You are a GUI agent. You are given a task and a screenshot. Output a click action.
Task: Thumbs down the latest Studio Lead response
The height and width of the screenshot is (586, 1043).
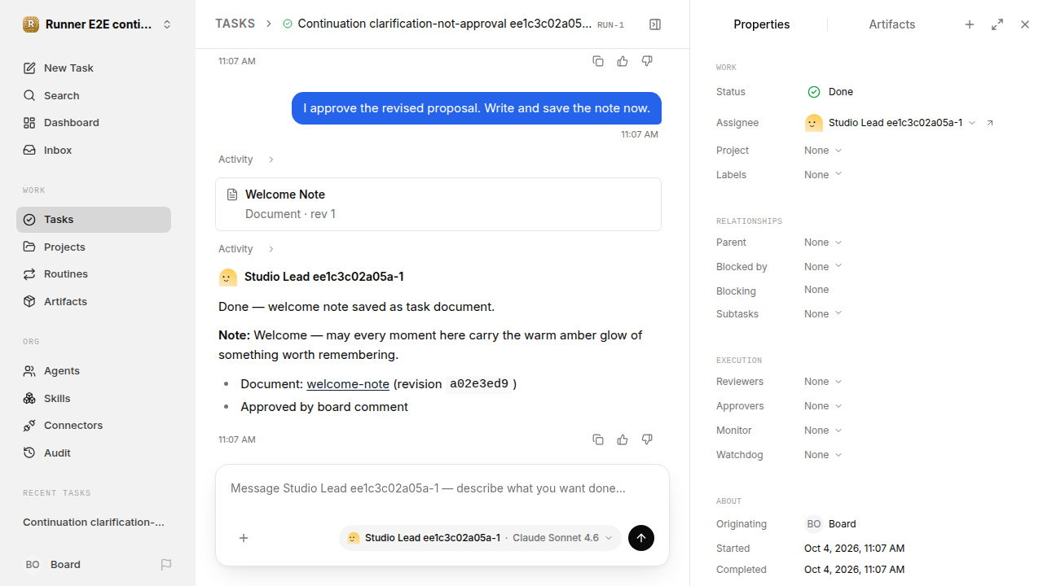[647, 439]
